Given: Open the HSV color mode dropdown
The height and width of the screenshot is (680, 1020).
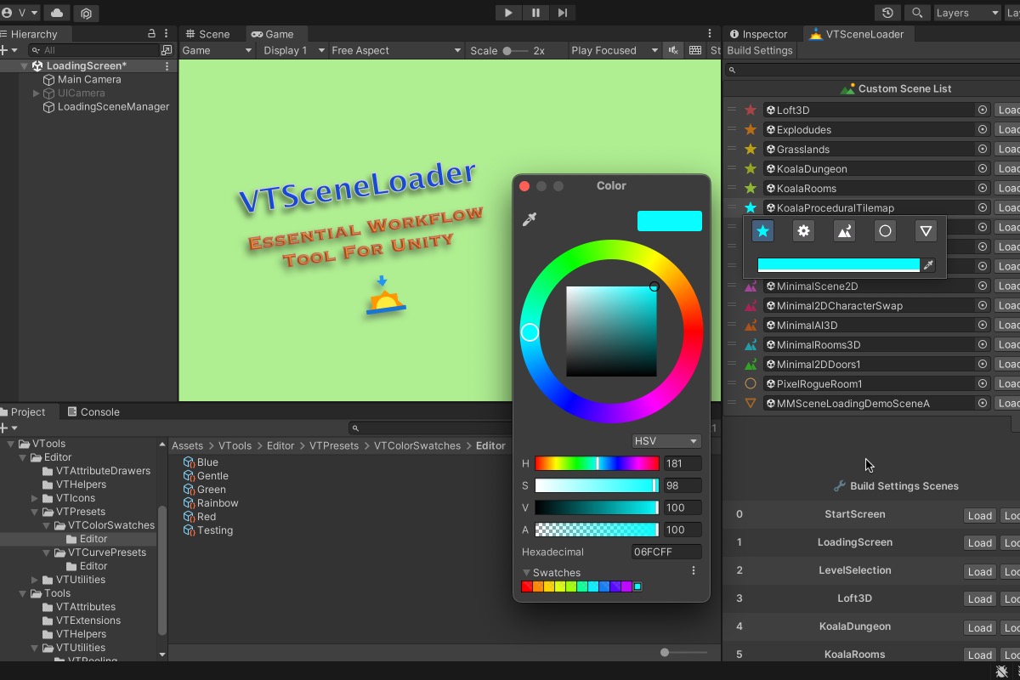Looking at the screenshot, I should [666, 441].
